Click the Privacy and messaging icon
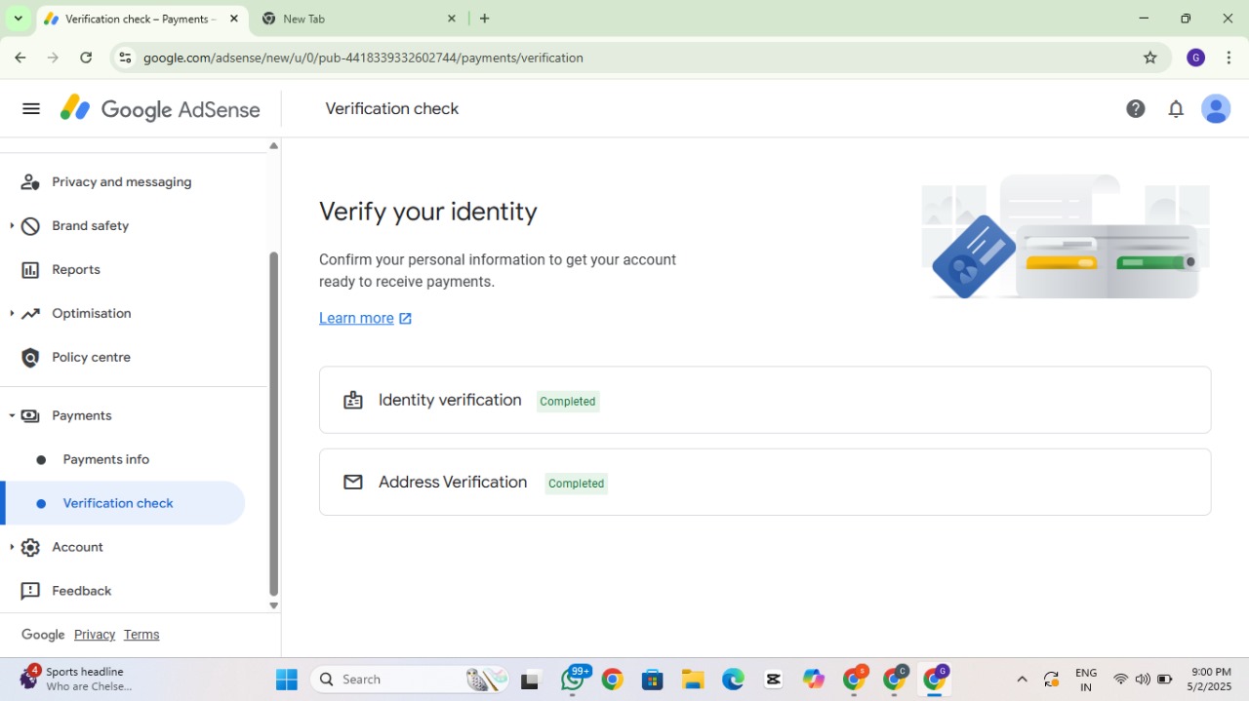This screenshot has width=1249, height=701. (30, 182)
